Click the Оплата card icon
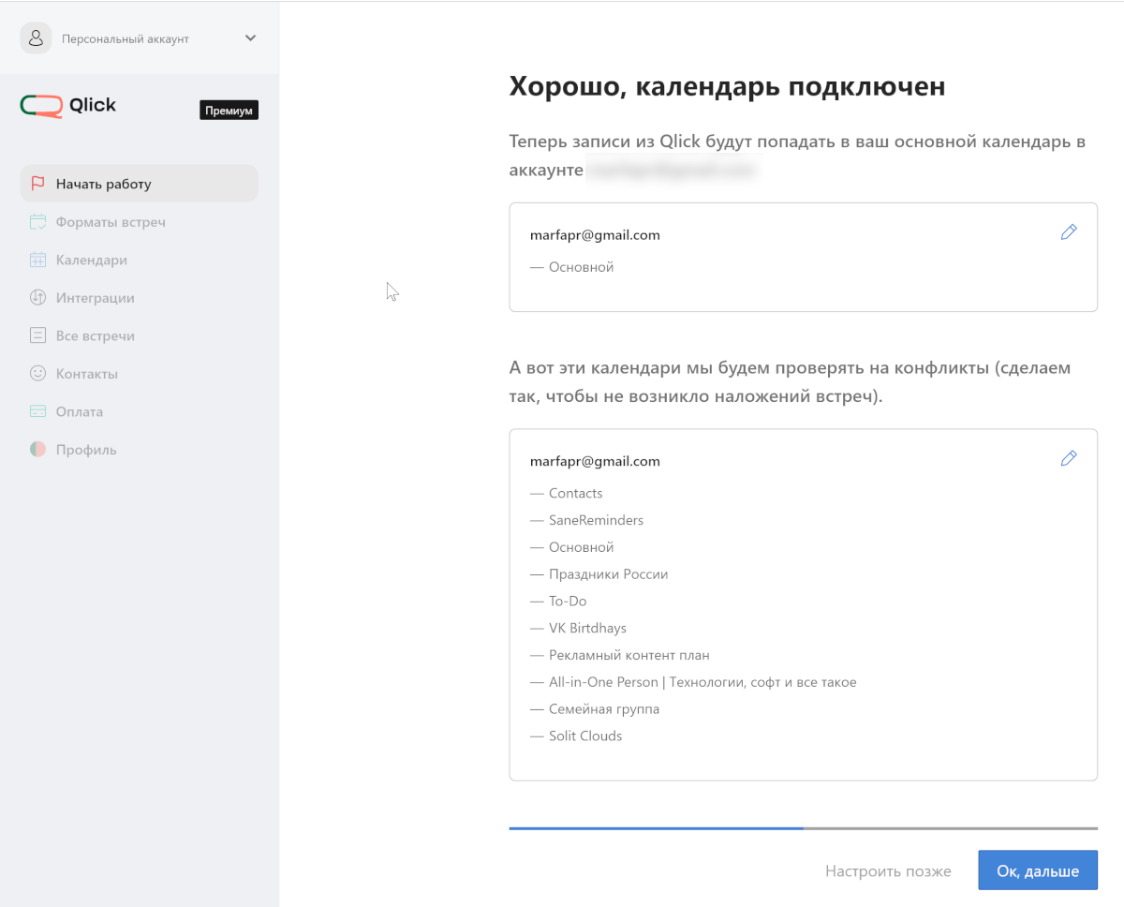 pos(37,411)
